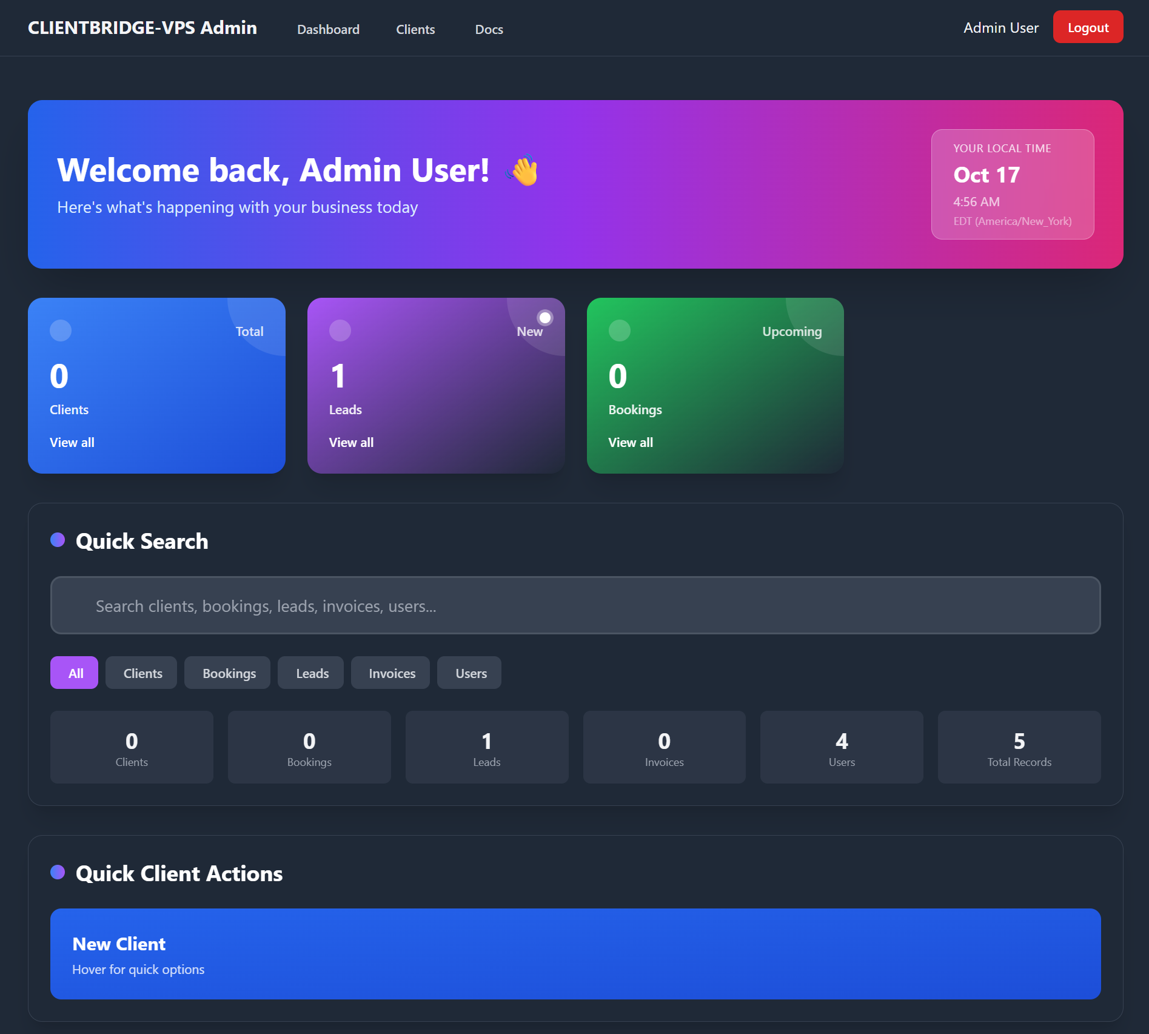
Task: Click the circle icon on the Leads card
Action: (x=340, y=331)
